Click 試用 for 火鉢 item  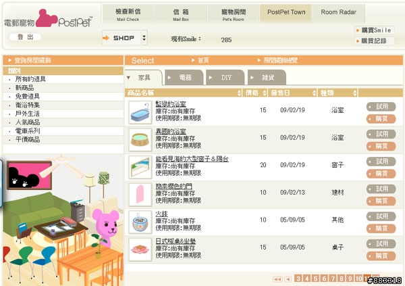(381, 216)
